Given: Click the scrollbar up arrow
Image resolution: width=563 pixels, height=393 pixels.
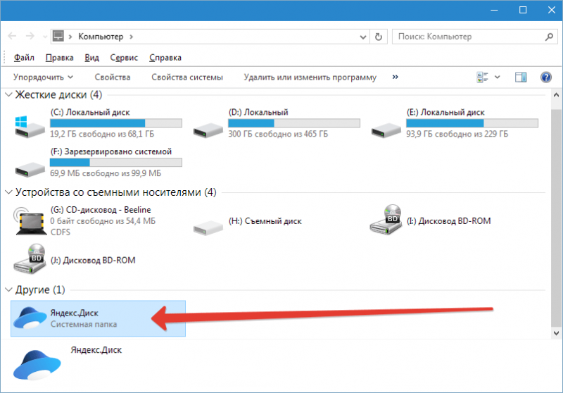Looking at the screenshot, I should [556, 95].
